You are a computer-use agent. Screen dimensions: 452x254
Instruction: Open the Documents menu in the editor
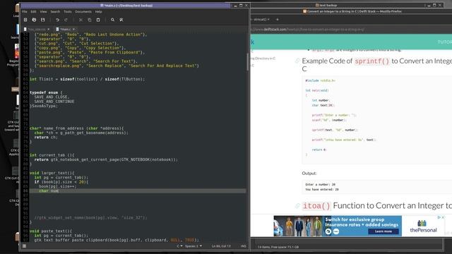coord(83,12)
